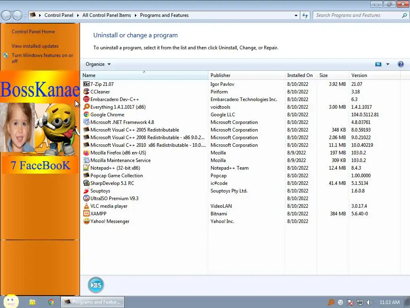Screen dimensions: 410x308
Task: Expand the arrow before Control Panel breadcrumb
Action: (x=40, y=16)
